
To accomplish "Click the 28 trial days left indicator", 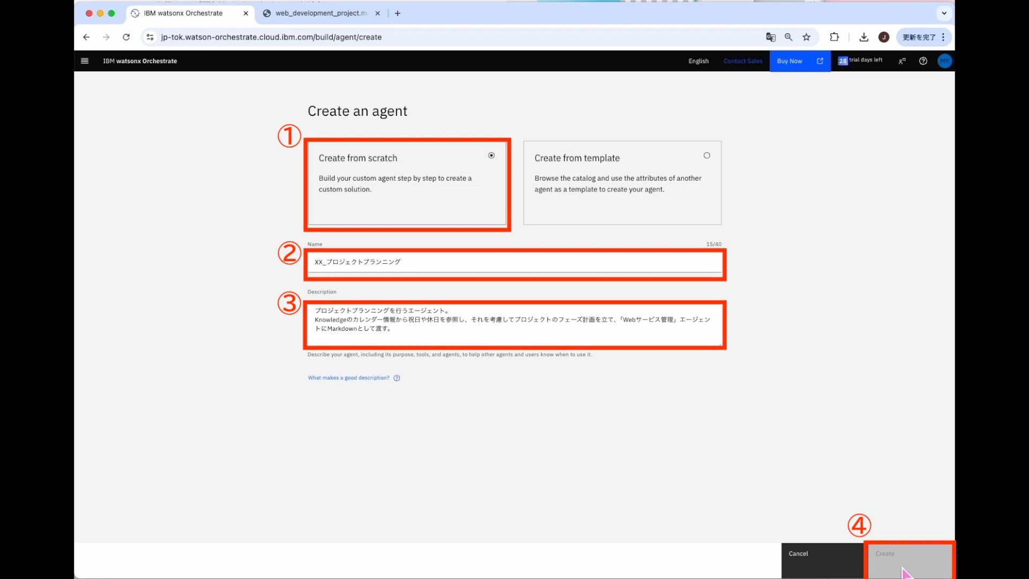I will coord(860,61).
